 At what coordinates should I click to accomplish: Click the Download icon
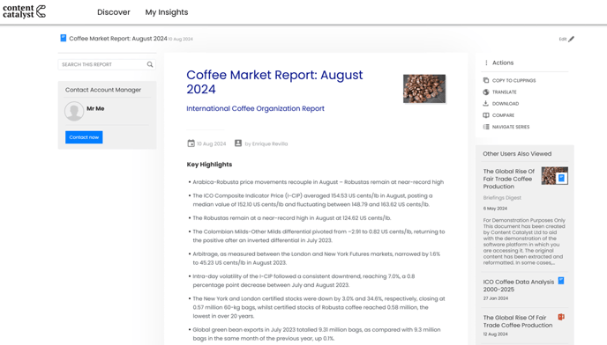click(486, 104)
